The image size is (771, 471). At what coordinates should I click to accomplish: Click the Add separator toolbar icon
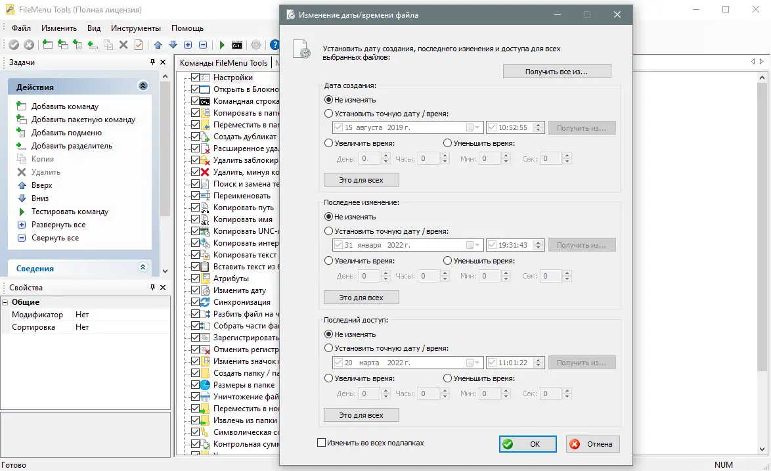(x=93, y=45)
